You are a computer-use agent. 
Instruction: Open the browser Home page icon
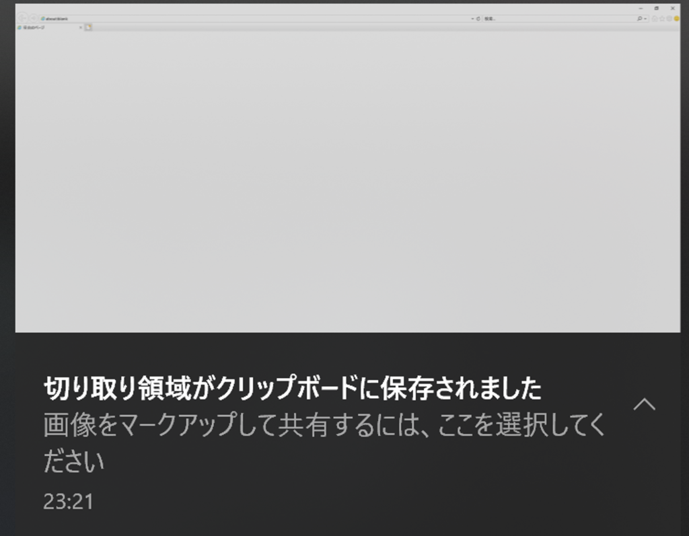pyautogui.click(x=653, y=18)
